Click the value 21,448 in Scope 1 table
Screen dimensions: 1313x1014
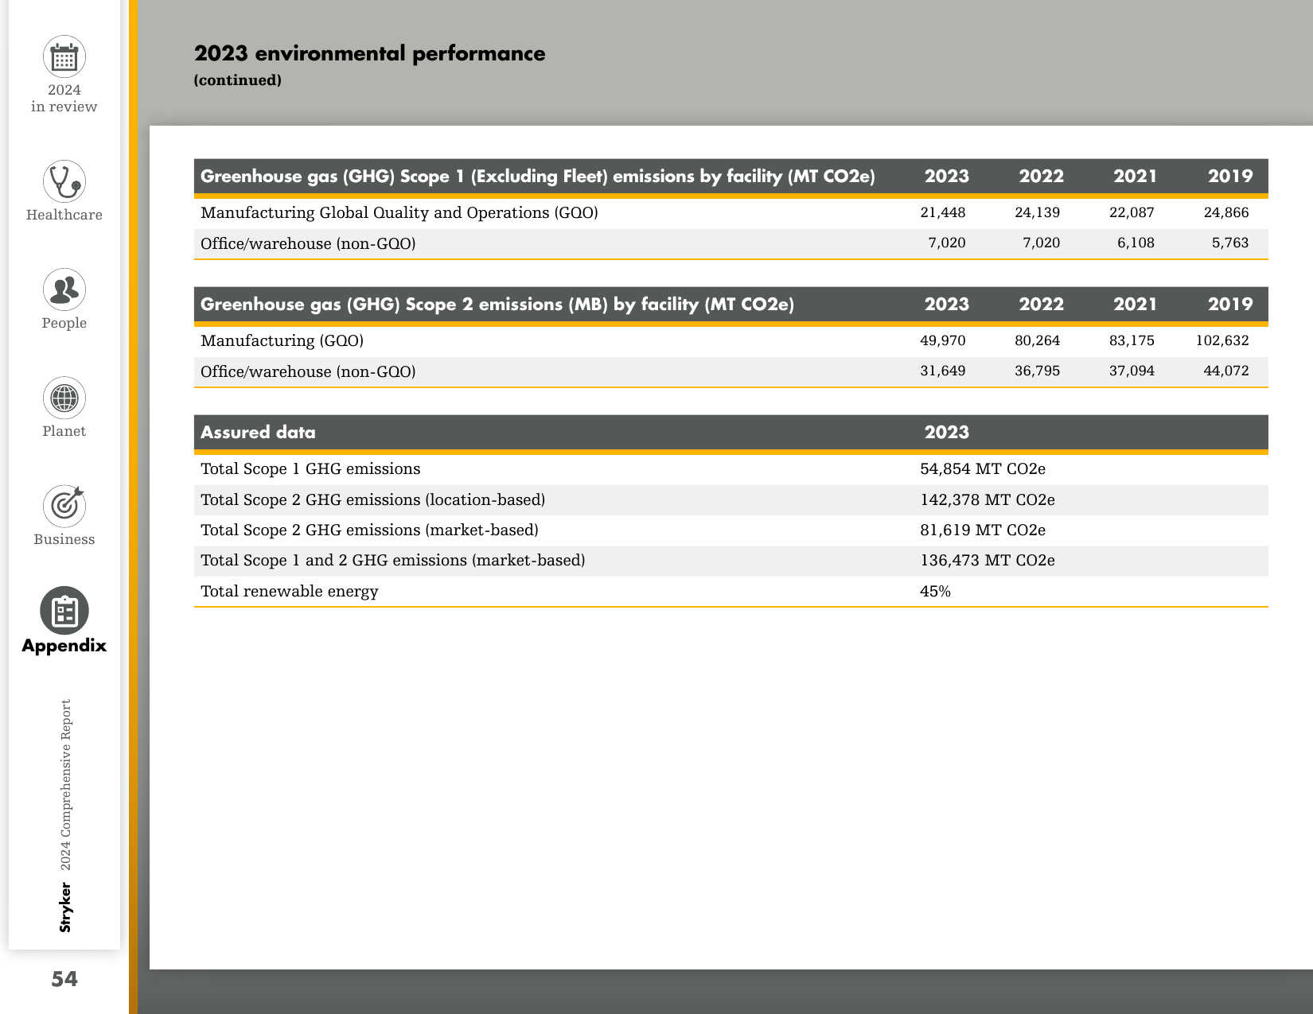pos(943,212)
